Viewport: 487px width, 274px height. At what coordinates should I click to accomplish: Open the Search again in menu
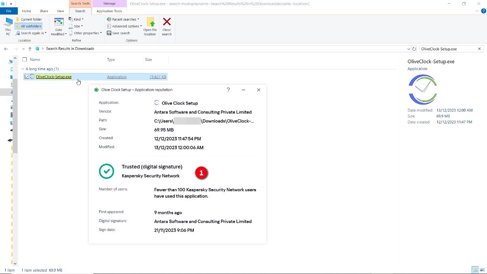(x=31, y=33)
